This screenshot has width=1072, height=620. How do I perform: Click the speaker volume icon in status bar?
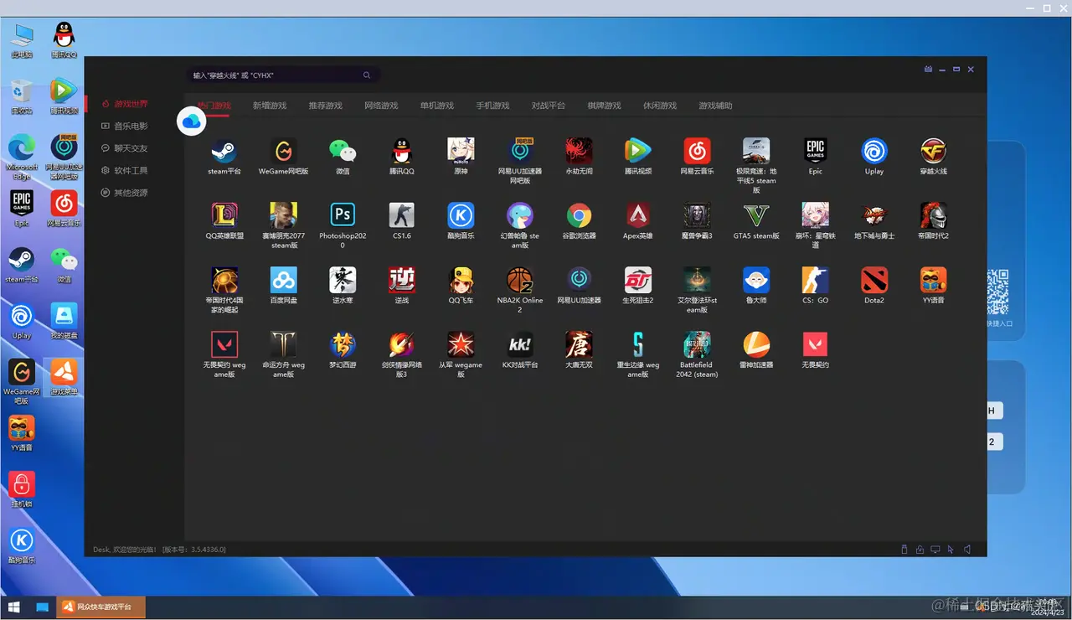click(966, 550)
